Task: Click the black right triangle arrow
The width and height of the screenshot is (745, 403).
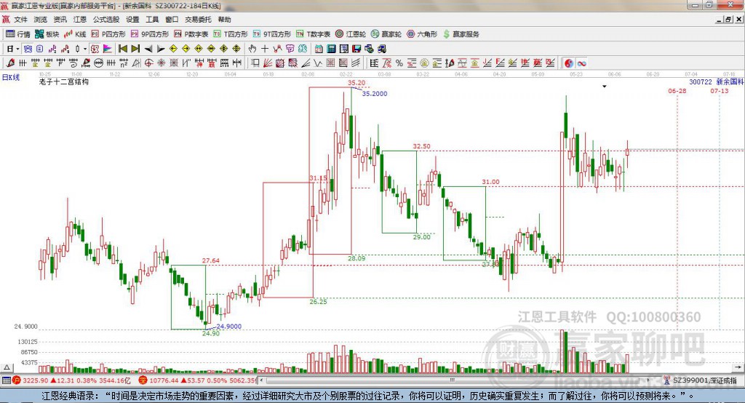Action: 161,49
